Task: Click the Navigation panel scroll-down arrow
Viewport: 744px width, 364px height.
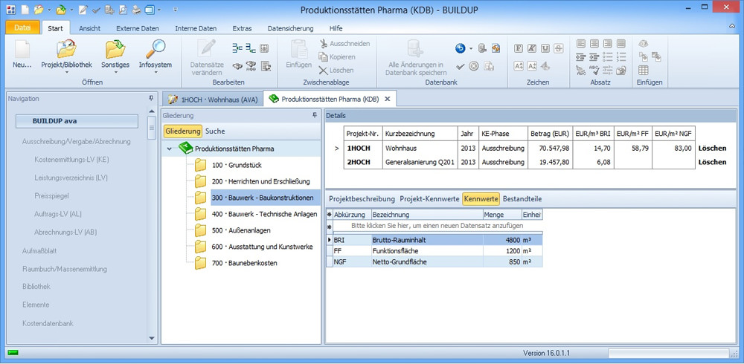Action: coord(151,339)
